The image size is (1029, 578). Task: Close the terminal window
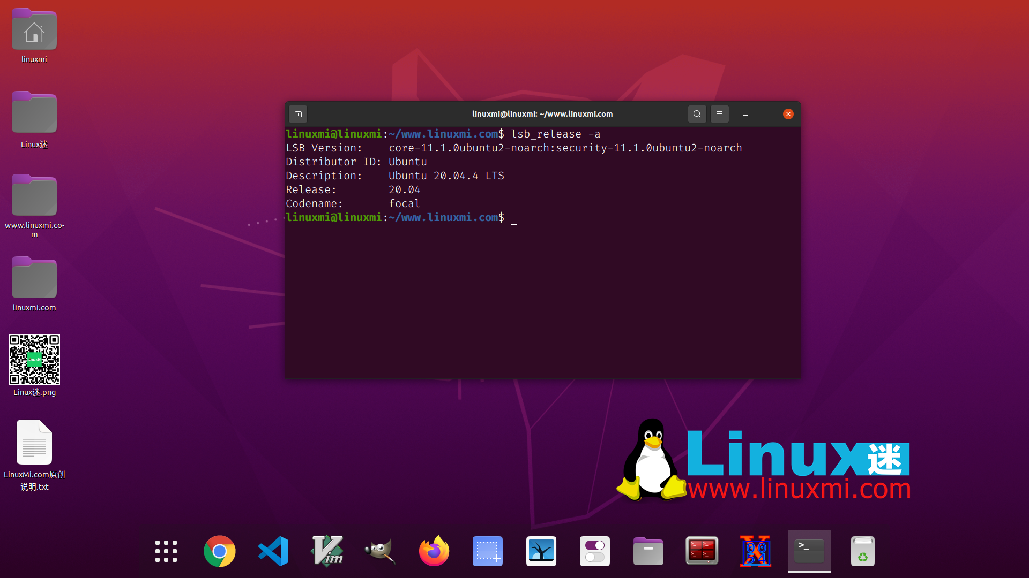coord(788,114)
